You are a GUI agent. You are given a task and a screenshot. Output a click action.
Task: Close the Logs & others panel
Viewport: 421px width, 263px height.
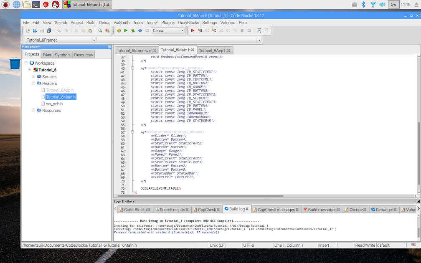[x=418, y=201]
